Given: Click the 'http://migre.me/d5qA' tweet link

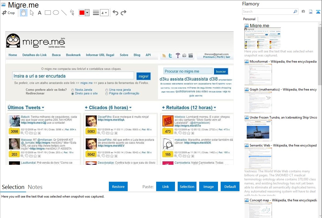Looking at the screenshot, I should (x=111, y=120).
